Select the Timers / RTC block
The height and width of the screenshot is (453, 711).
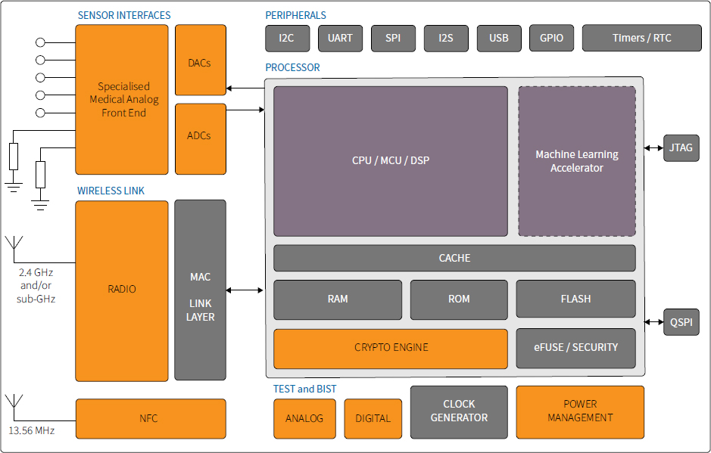tap(641, 38)
